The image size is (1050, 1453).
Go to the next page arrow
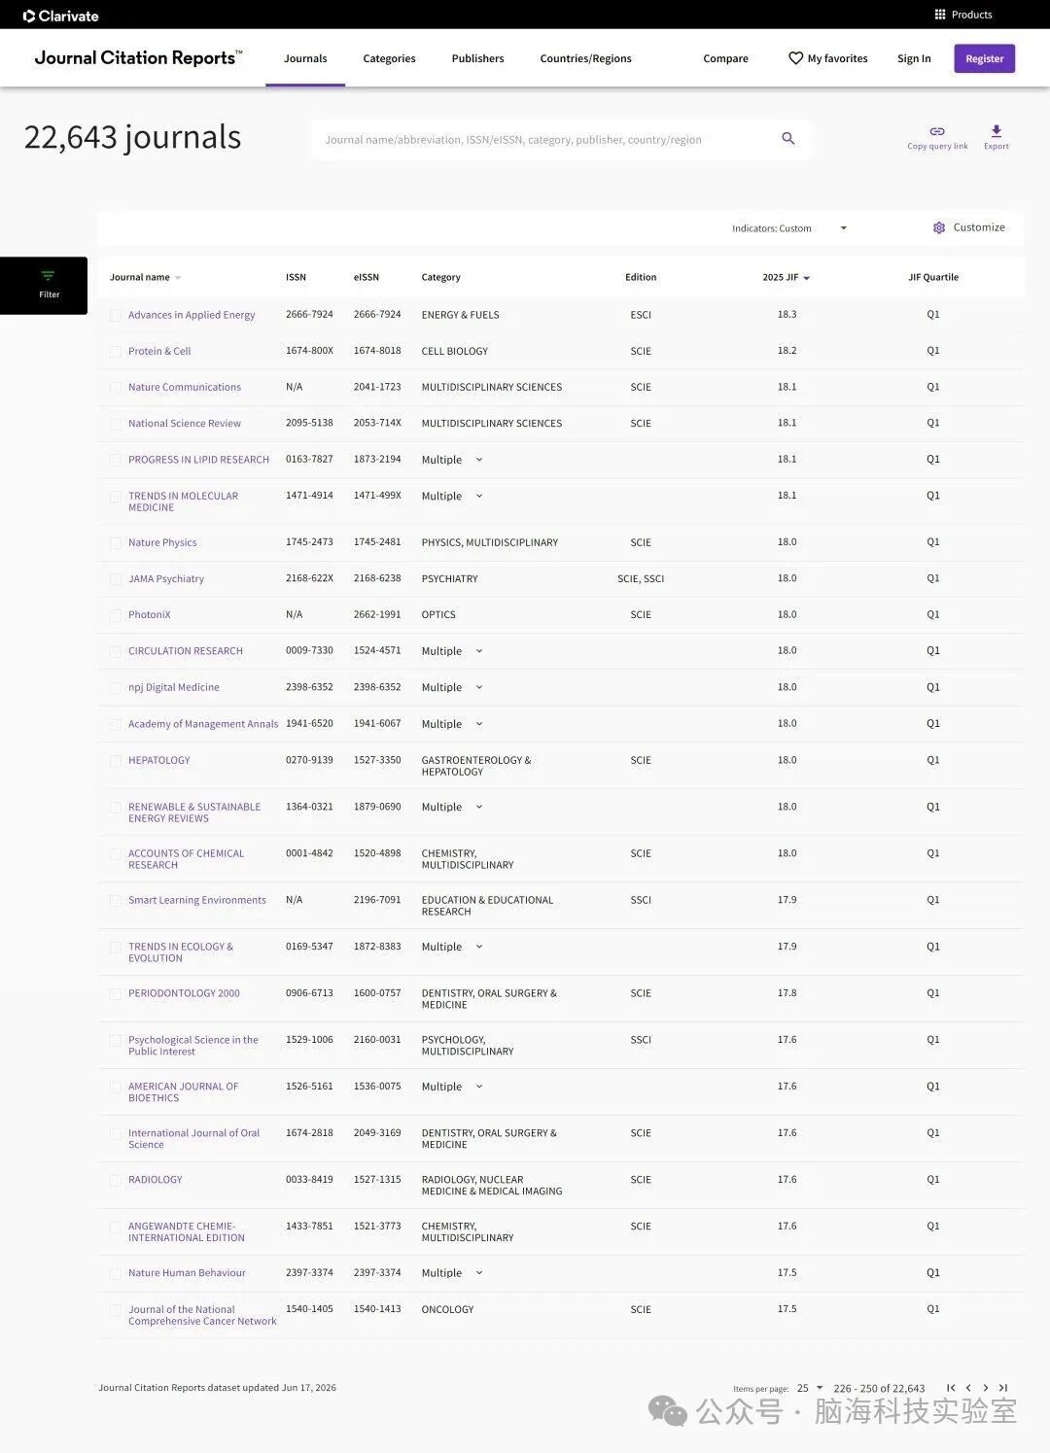pos(986,1388)
